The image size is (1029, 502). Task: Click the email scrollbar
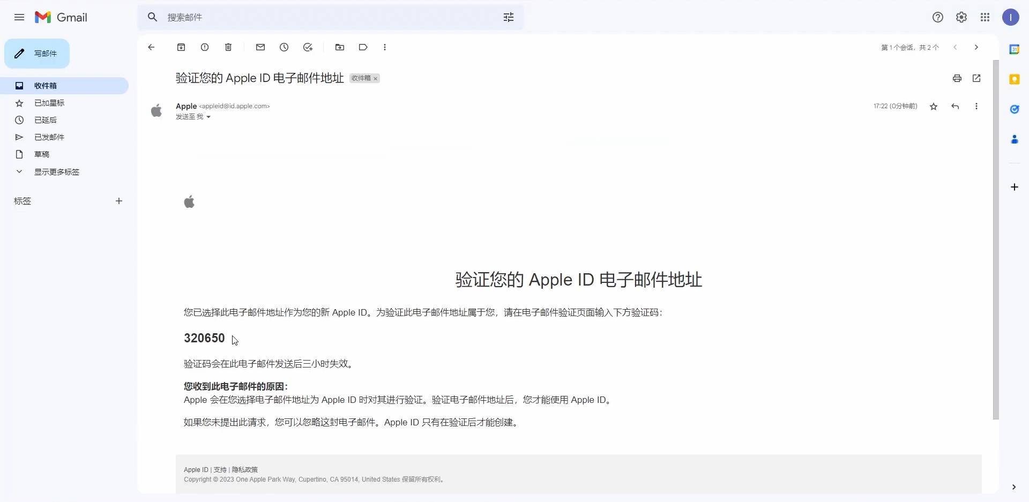996,239
